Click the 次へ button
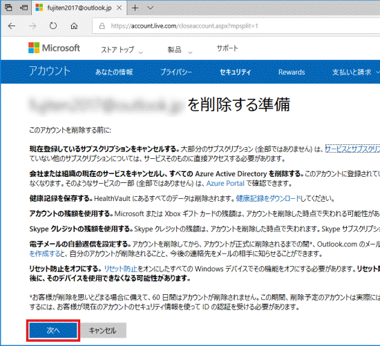This screenshot has width=380, height=346. pos(53,330)
